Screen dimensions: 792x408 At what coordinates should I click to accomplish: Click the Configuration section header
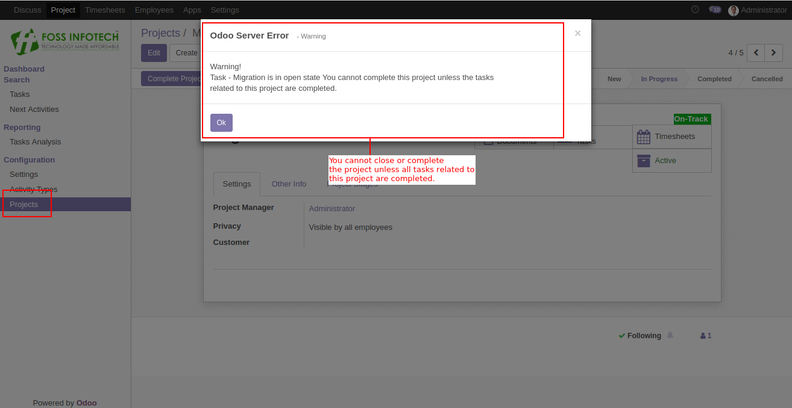pos(30,160)
